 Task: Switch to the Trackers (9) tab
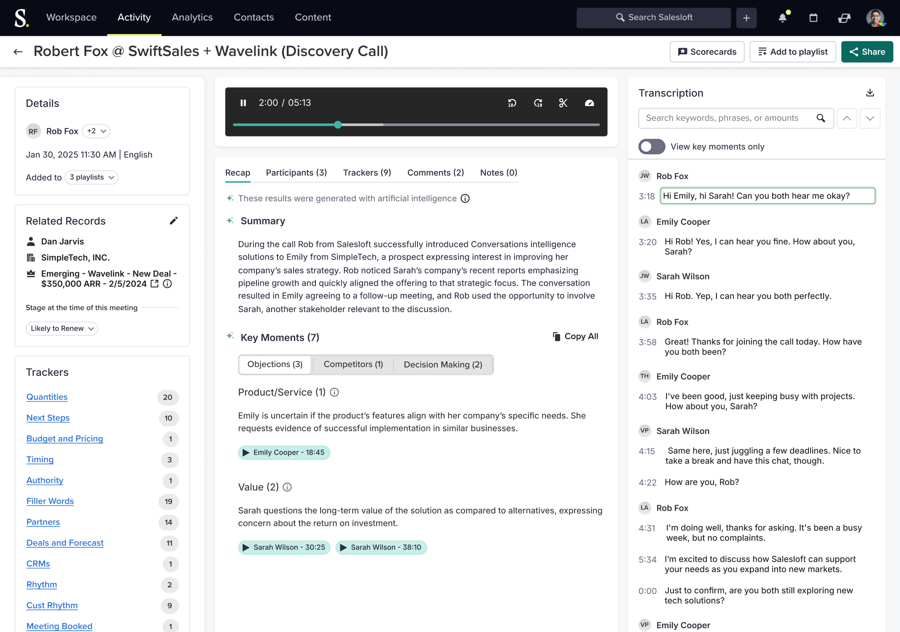coord(367,173)
